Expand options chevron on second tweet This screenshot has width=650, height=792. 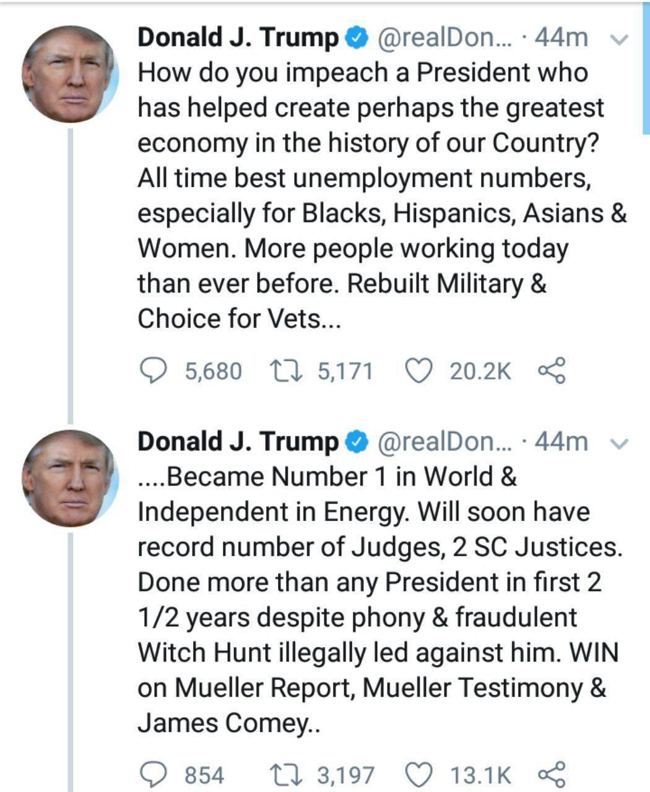point(619,443)
